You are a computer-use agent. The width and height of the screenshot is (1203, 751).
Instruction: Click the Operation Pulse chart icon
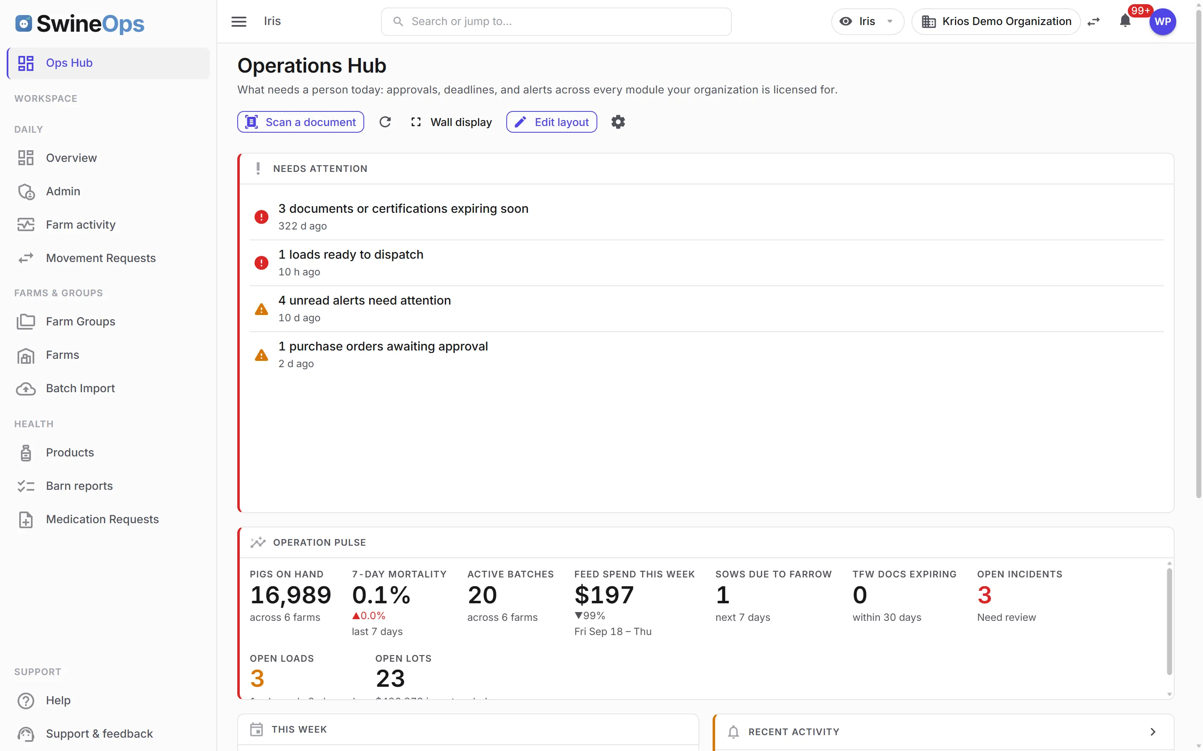(x=258, y=542)
